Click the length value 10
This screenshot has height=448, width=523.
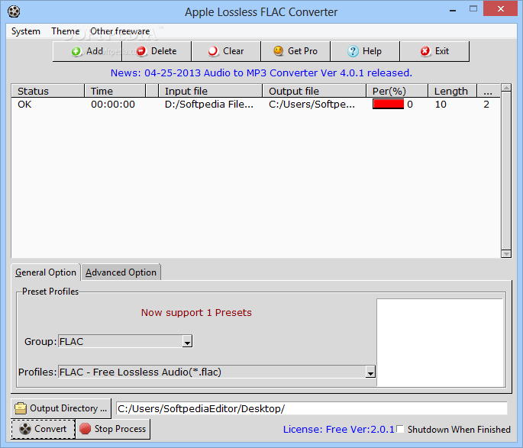(x=441, y=105)
